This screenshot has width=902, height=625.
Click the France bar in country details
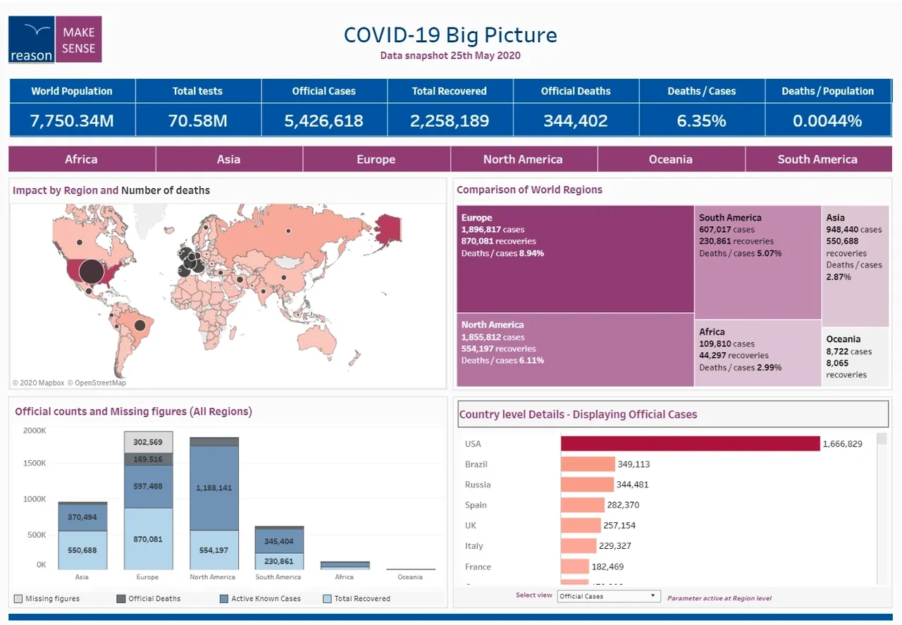(575, 567)
